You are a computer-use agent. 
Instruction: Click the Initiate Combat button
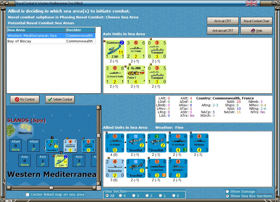(x=60, y=99)
